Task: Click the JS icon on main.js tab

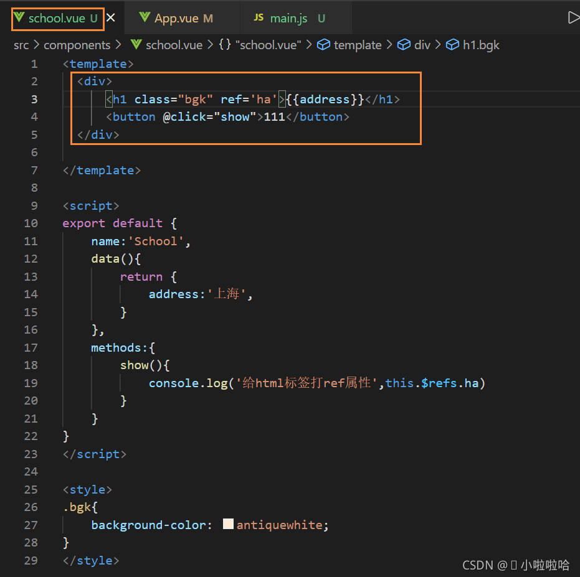Action: pyautogui.click(x=259, y=17)
